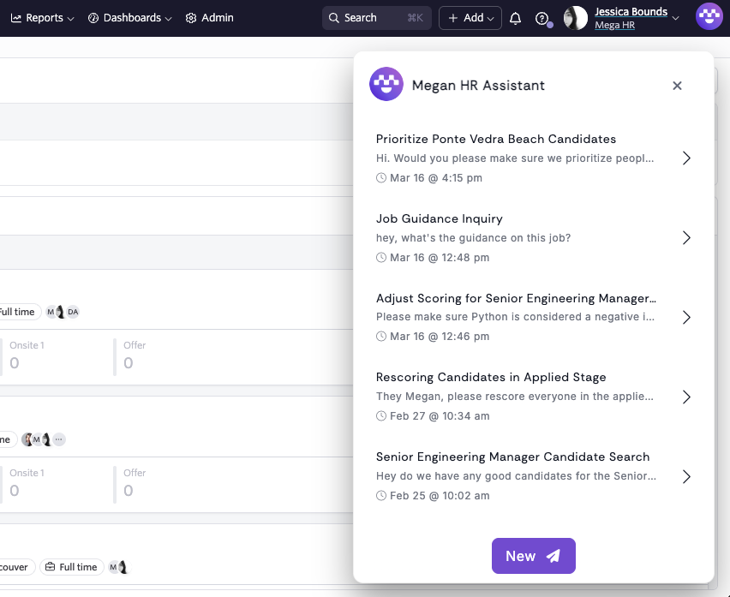Expand Job Guidance Inquiry conversation arrow
730x597 pixels.
(x=685, y=238)
